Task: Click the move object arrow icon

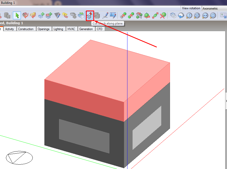Action: point(123,15)
